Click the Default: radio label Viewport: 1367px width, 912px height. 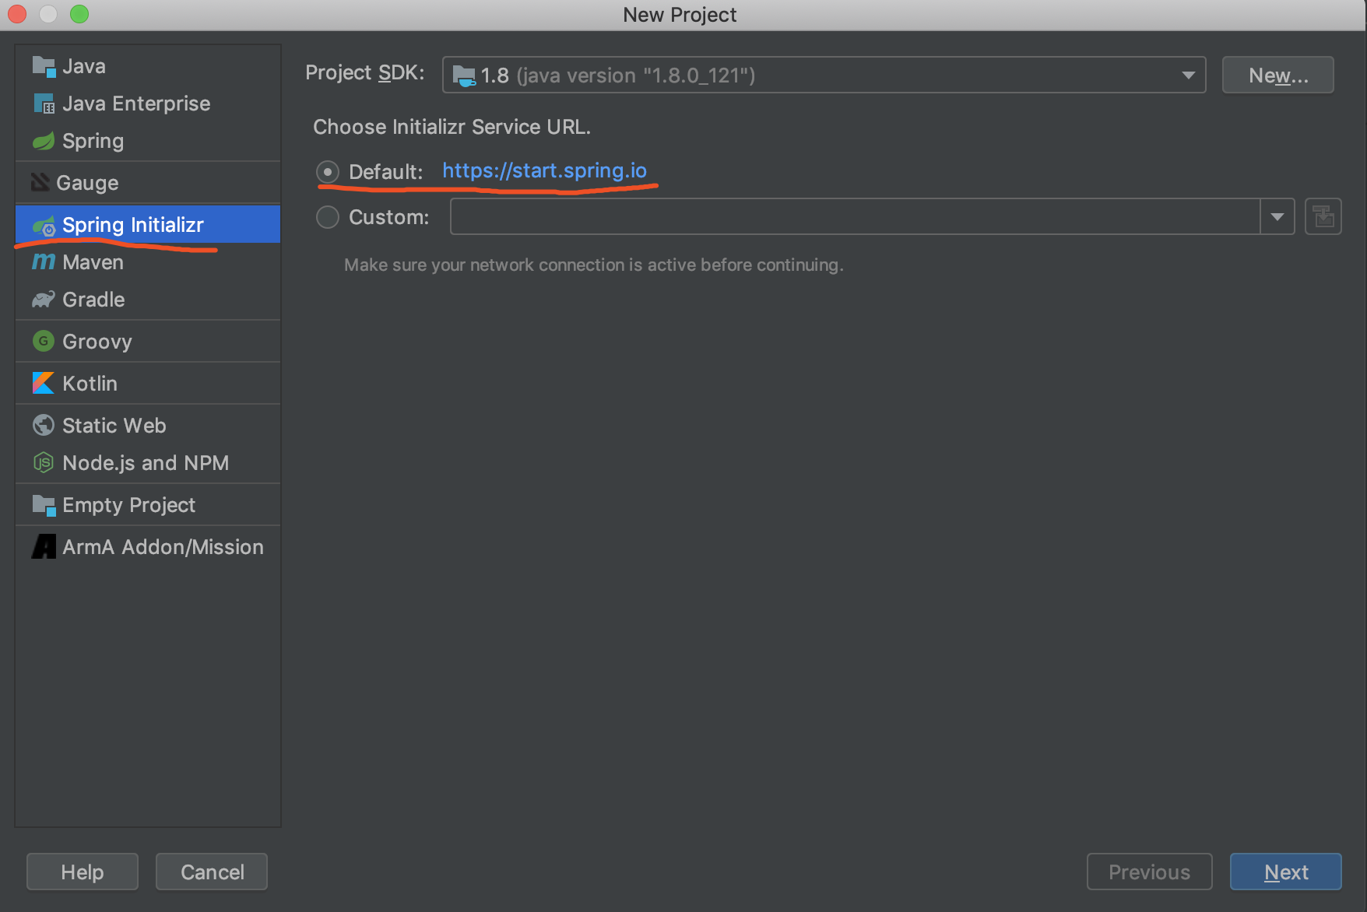[x=386, y=172]
